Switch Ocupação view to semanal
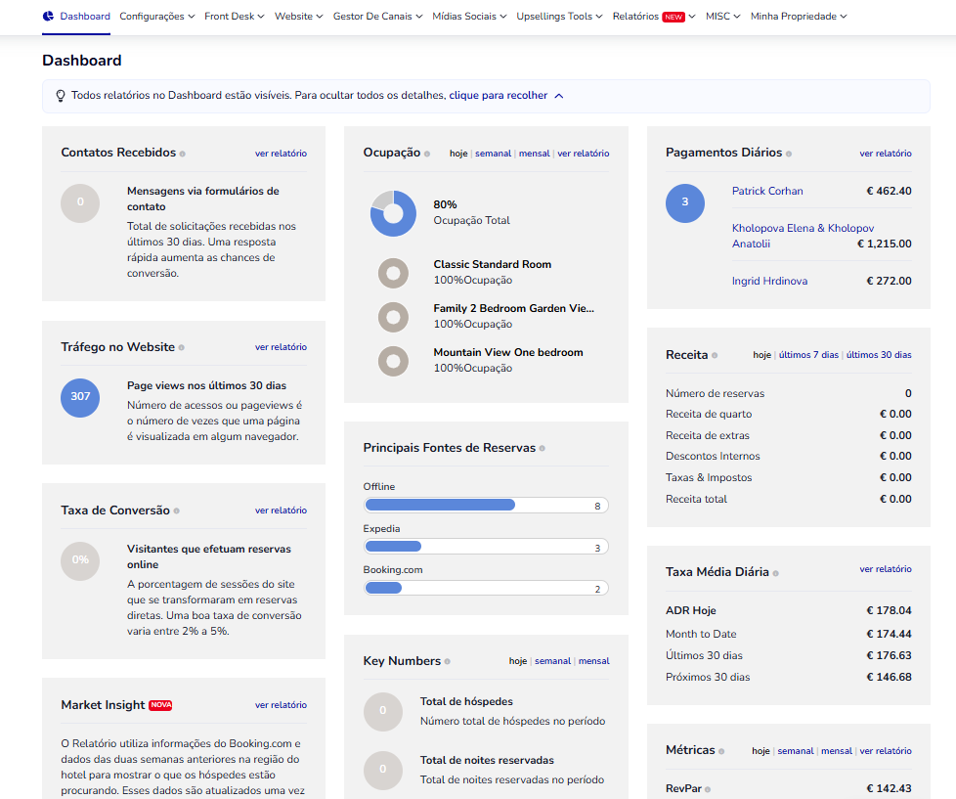Viewport: 956px width, 799px height. 493,154
